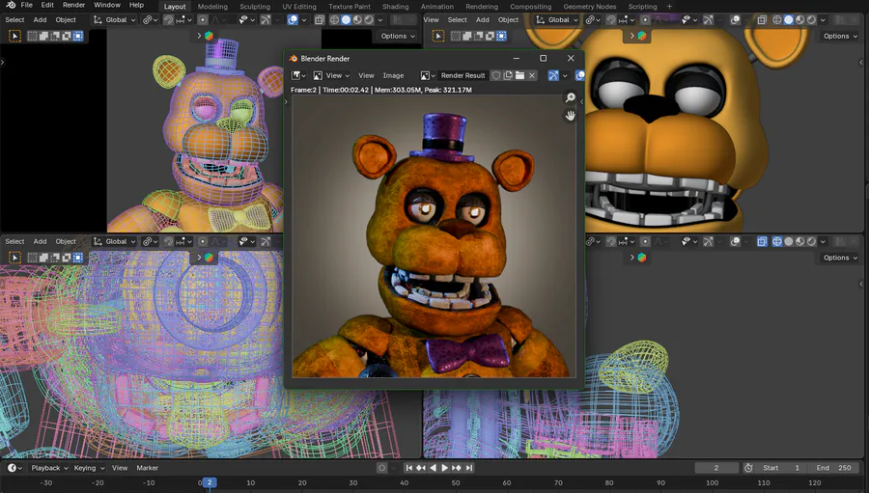The image size is (869, 493).
Task: Click the scene collection icon in top-left viewport
Action: tap(209, 36)
